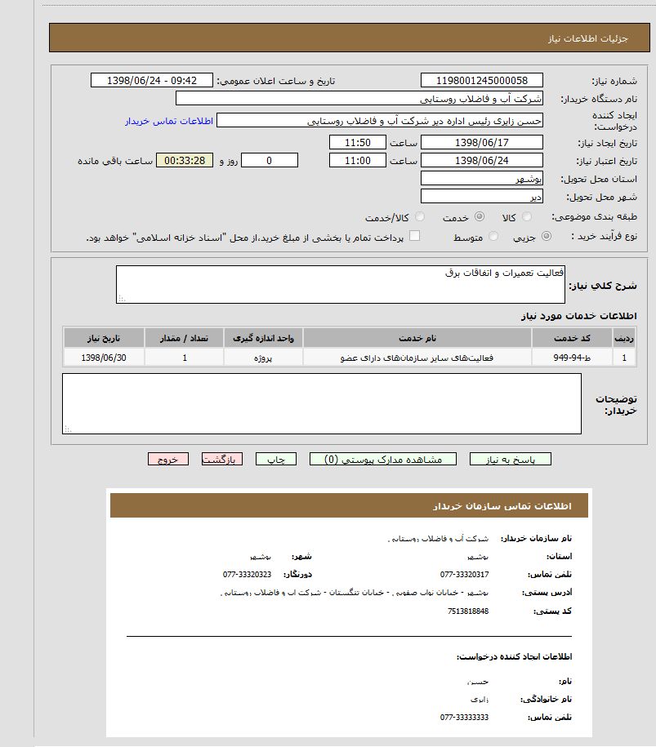This screenshot has height=747, width=656.
Task: Click the 'کد خدمت' column header
Action: click(x=572, y=338)
